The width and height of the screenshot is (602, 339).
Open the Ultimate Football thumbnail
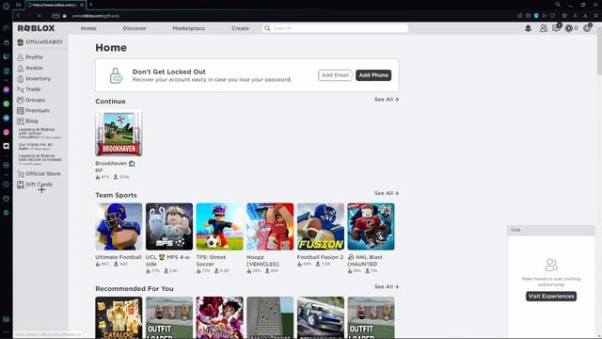point(119,227)
